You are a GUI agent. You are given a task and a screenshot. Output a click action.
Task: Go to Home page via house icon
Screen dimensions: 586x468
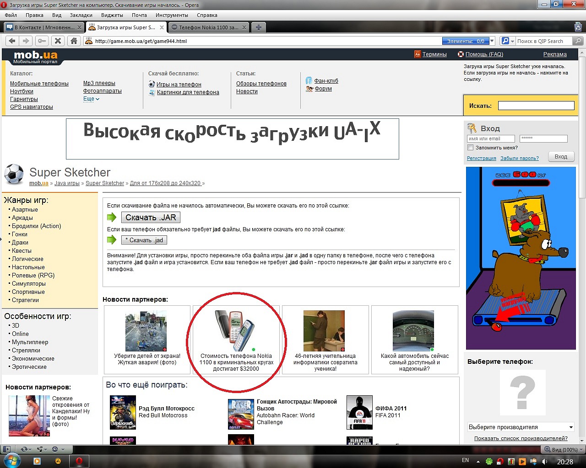click(x=73, y=41)
